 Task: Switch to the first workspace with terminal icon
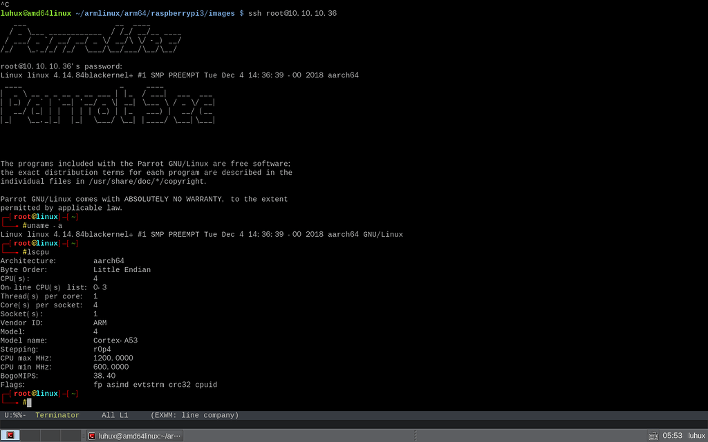10,436
